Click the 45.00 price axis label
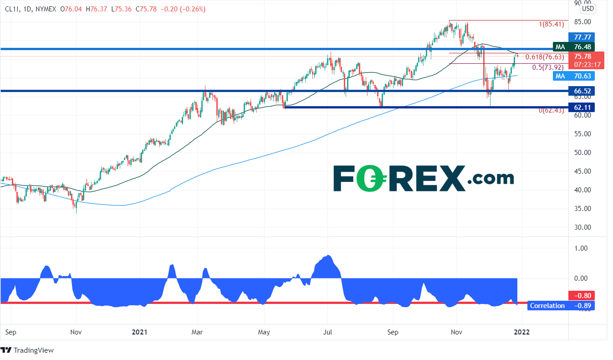The width and height of the screenshot is (613, 360). pos(582,171)
